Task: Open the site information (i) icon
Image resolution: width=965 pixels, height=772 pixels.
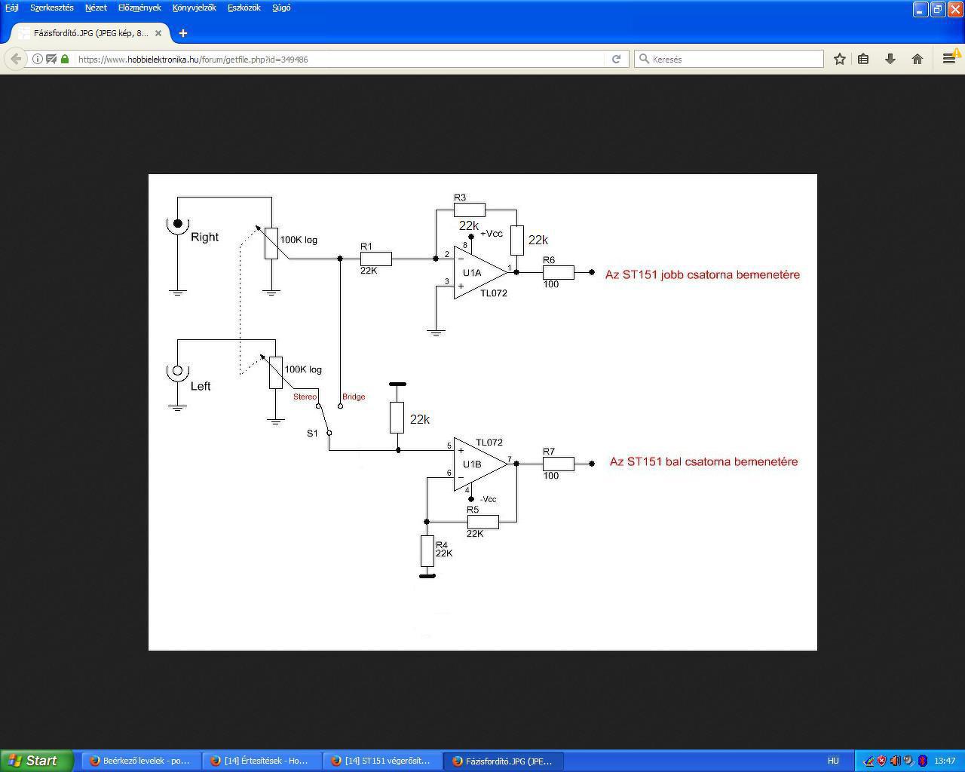Action: 37,59
